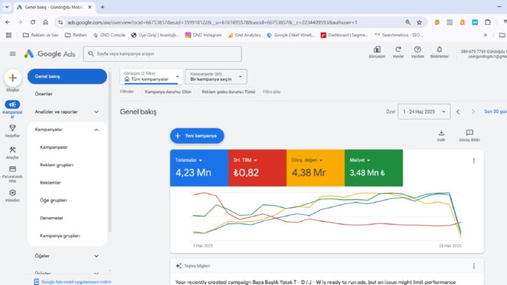This screenshot has height=285, width=507.
Task: Open Yardım help icon
Action: [417, 49]
